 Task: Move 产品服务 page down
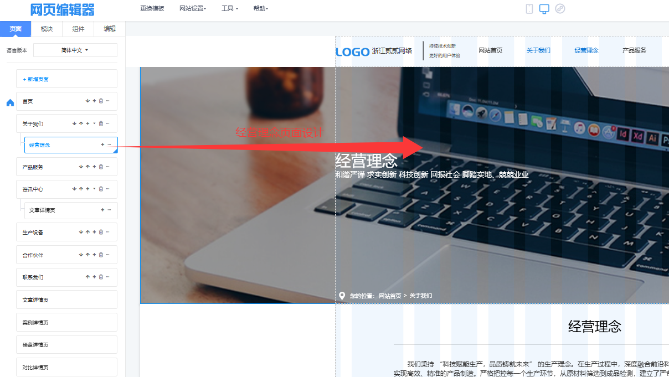81,167
